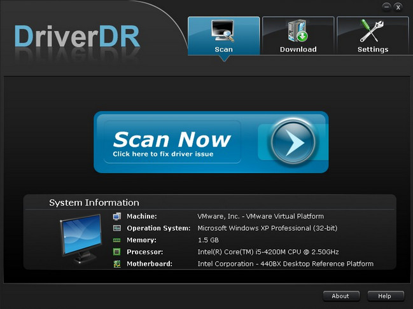Click the Processor chip icon

[x=117, y=252]
